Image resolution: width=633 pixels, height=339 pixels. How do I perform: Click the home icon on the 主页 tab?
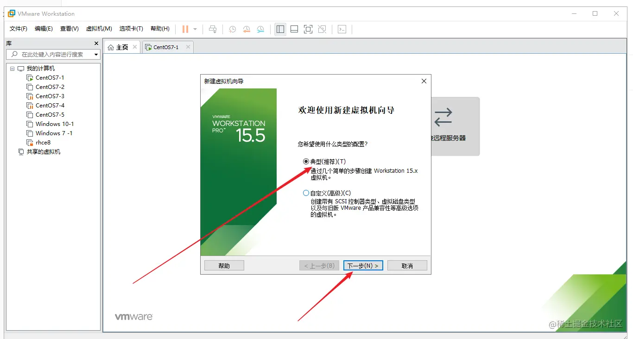[x=110, y=47]
